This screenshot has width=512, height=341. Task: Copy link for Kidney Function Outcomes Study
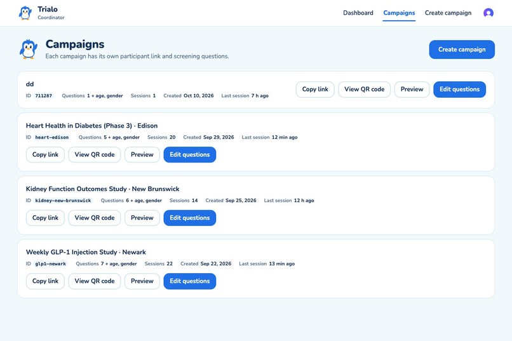click(x=45, y=218)
